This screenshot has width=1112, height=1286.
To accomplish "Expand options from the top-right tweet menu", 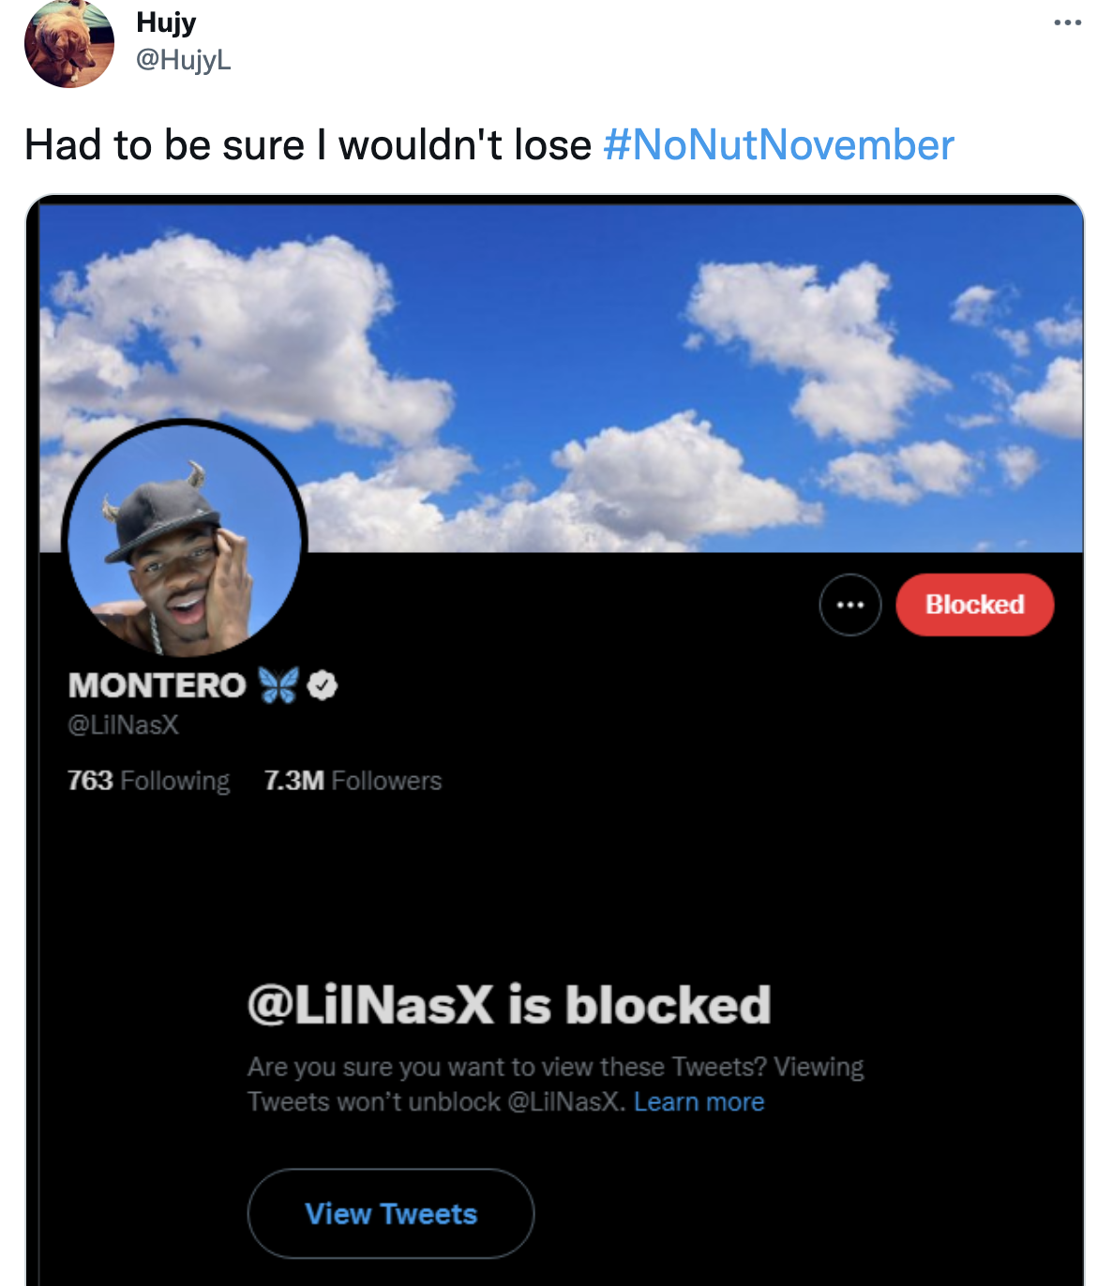I will click(1068, 21).
